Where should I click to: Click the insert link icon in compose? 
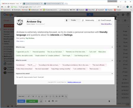point(56,101)
